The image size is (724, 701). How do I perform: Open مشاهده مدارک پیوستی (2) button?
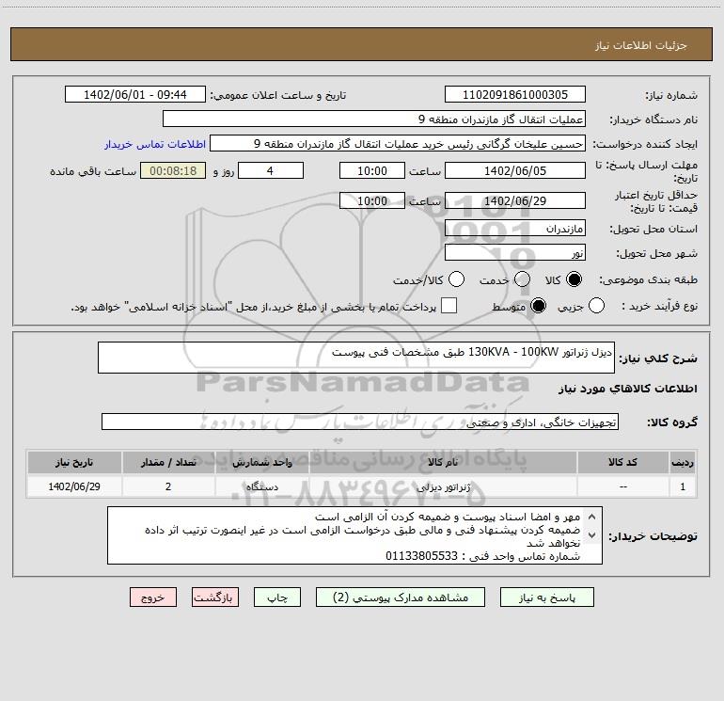click(401, 597)
